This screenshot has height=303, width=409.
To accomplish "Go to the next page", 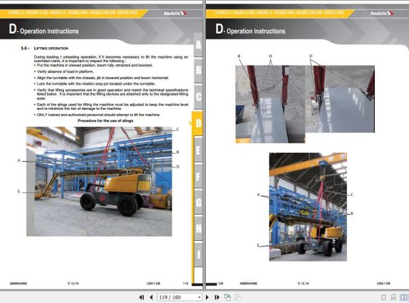I will [207, 298].
